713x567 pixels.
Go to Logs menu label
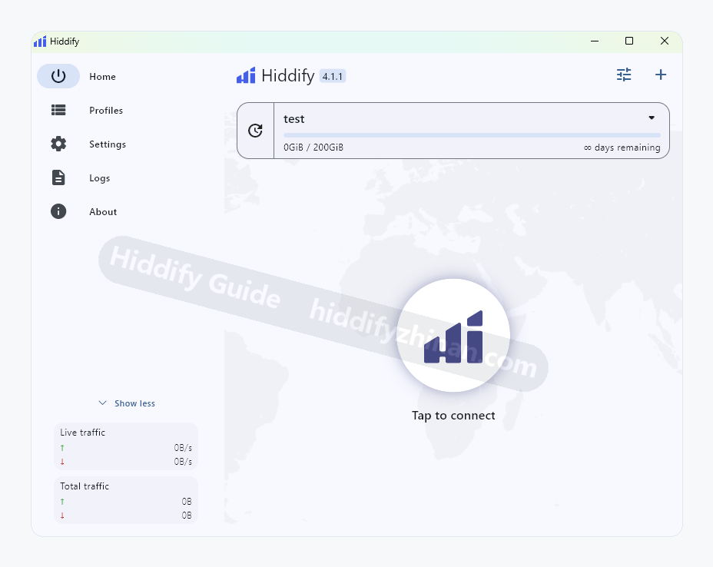tap(100, 178)
